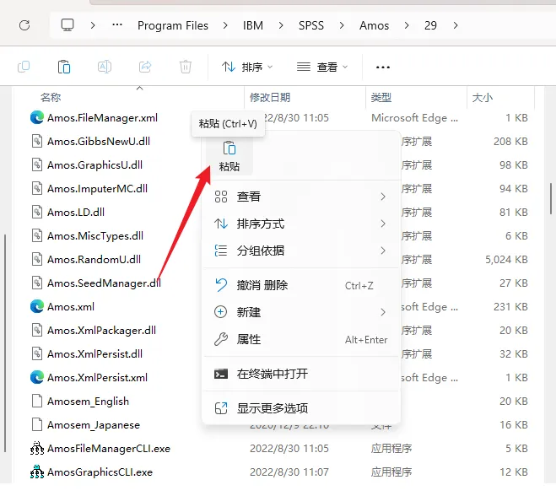Click the copy icon in toolbar
The width and height of the screenshot is (556, 496).
[24, 67]
